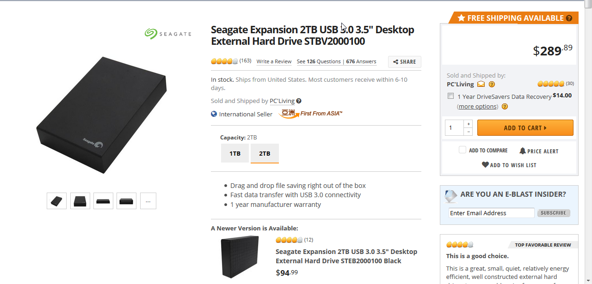Click the Add to Wish List heart
This screenshot has height=284, width=592.
click(x=485, y=164)
